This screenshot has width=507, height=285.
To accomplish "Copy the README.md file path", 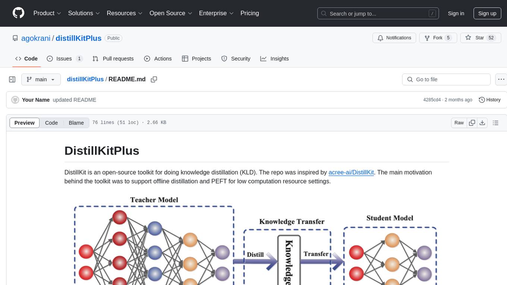I will [x=154, y=79].
